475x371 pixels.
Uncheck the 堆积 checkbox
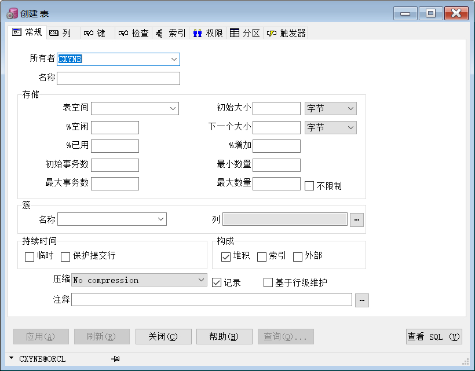226,256
